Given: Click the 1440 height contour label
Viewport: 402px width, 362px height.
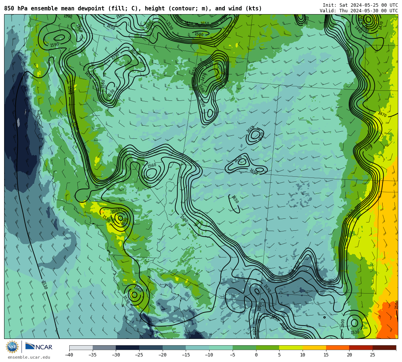Looking at the screenshot, I should coord(358,29).
